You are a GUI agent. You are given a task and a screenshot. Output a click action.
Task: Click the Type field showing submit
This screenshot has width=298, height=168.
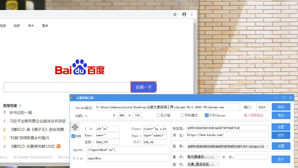[x=155, y=135]
